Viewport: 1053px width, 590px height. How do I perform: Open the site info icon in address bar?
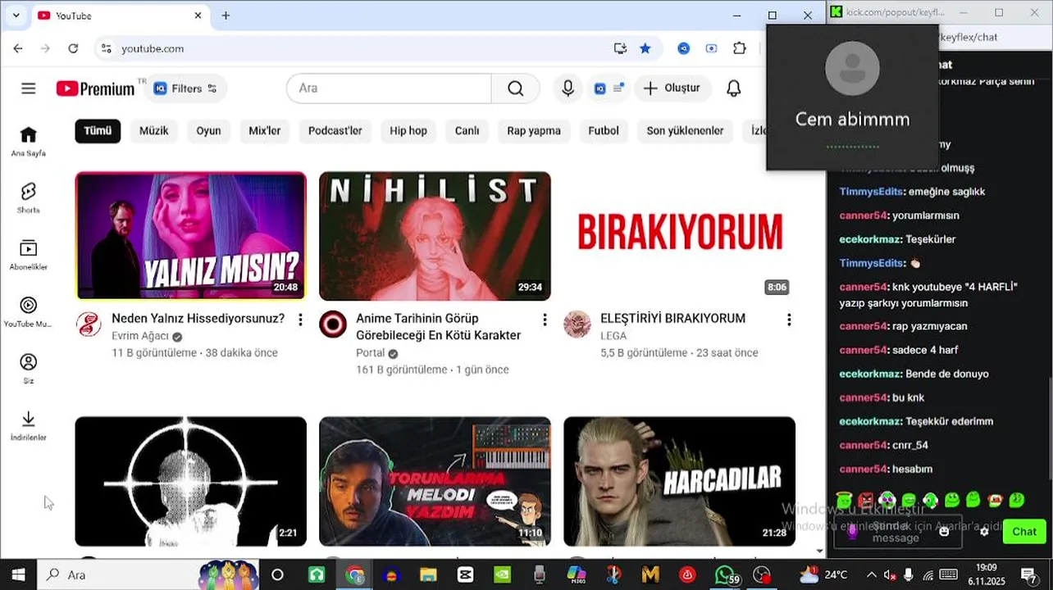coord(106,48)
